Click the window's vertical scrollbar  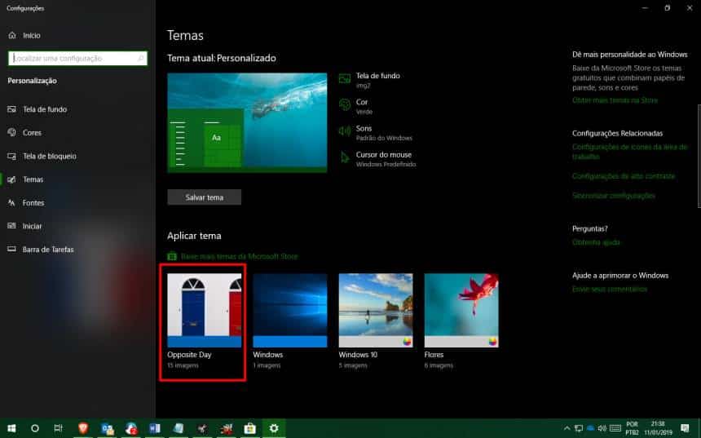click(699, 157)
